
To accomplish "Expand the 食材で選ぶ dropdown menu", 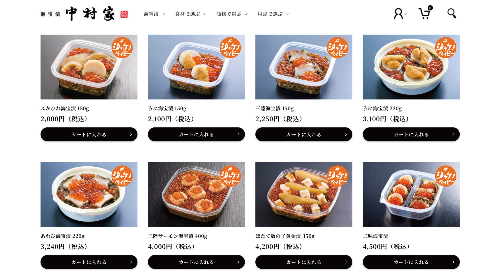I will [x=191, y=14].
